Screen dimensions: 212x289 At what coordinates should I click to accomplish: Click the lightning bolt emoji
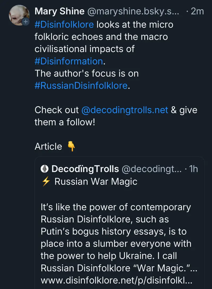click(x=46, y=182)
